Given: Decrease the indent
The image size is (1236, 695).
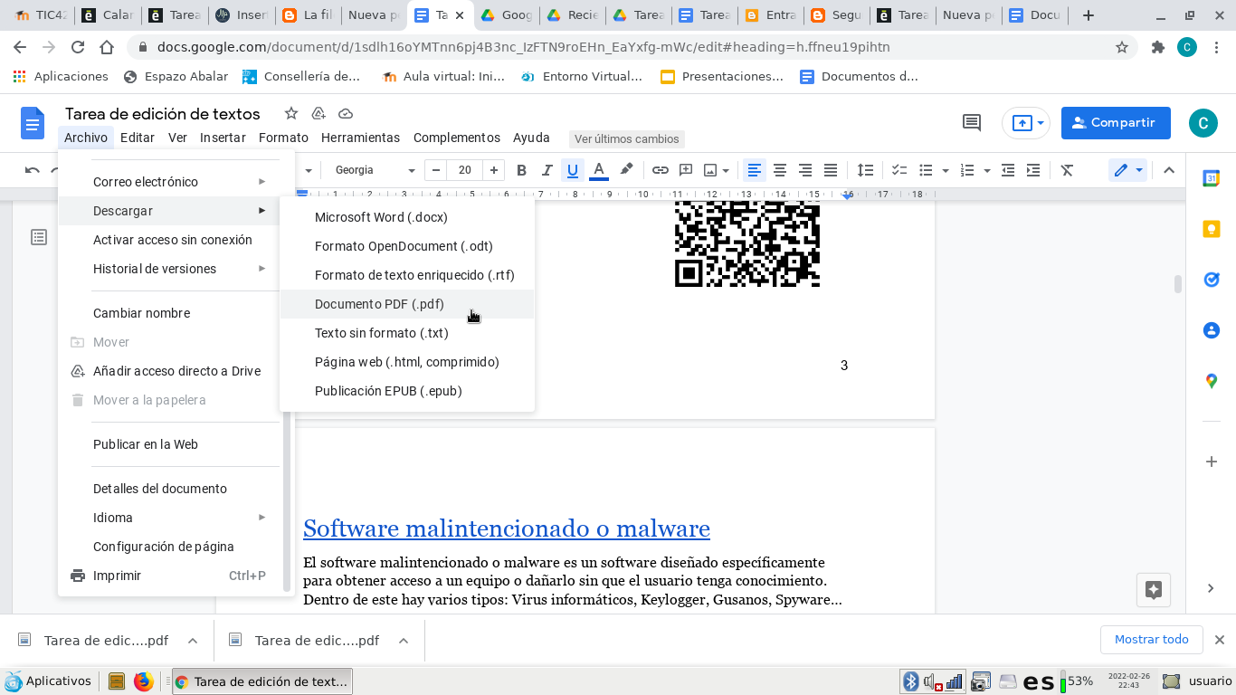Looking at the screenshot, I should click(x=1008, y=170).
